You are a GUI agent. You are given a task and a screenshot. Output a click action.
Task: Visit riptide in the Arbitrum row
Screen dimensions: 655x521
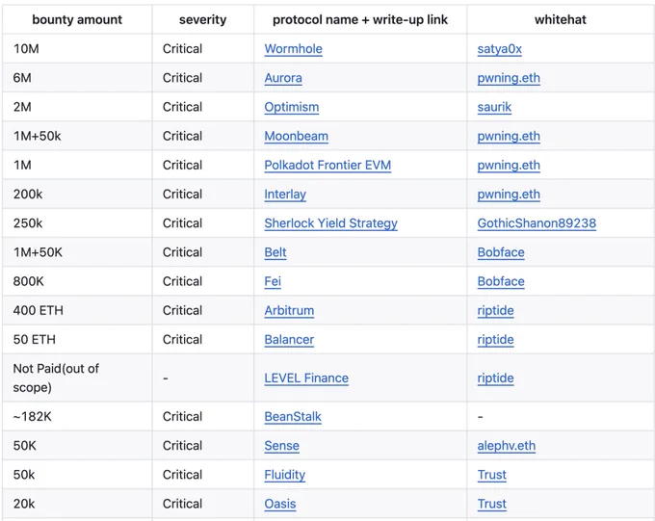[495, 311]
